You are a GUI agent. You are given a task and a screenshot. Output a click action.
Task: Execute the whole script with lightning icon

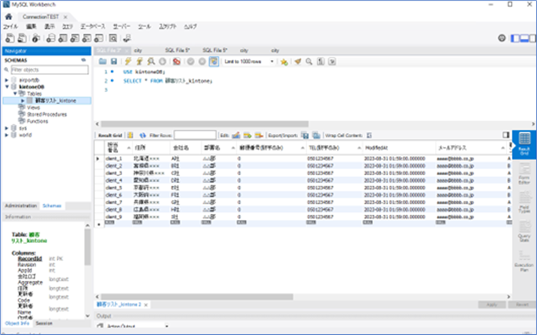127,61
